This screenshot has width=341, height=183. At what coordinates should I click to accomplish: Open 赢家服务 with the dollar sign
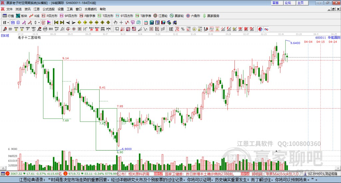coord(211,16)
